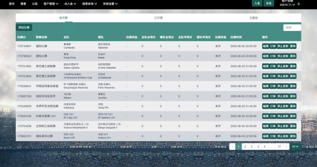Delete the Brazil U20 vs Iceland U21 match
Viewport: 317px width, 167px height.
[x=293, y=136]
